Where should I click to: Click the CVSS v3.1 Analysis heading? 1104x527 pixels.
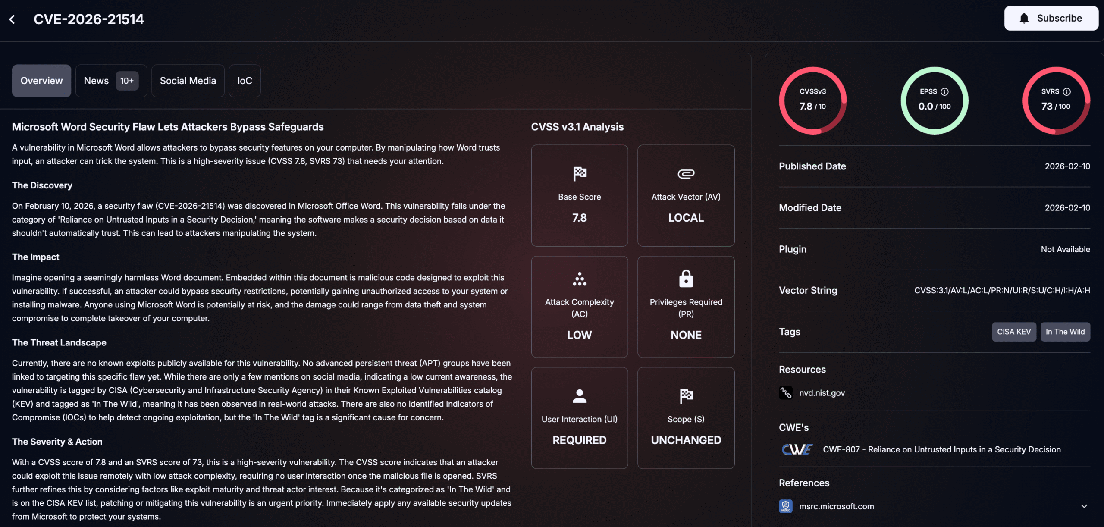tap(577, 127)
